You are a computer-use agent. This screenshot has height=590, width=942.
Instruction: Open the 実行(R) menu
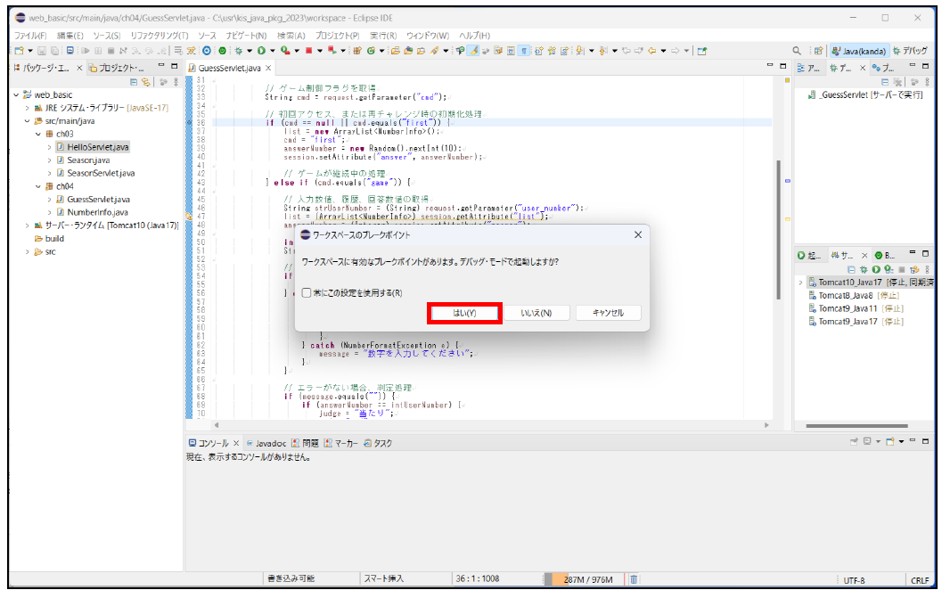[382, 35]
